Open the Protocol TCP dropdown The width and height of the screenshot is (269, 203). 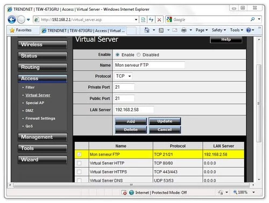(123, 76)
